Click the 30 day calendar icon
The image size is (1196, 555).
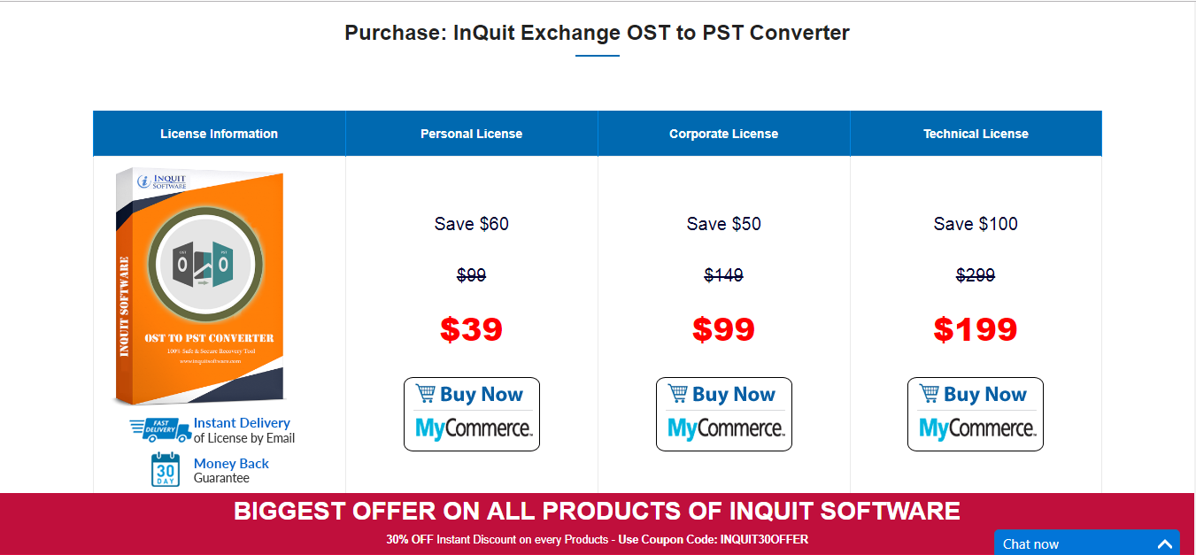coord(166,470)
